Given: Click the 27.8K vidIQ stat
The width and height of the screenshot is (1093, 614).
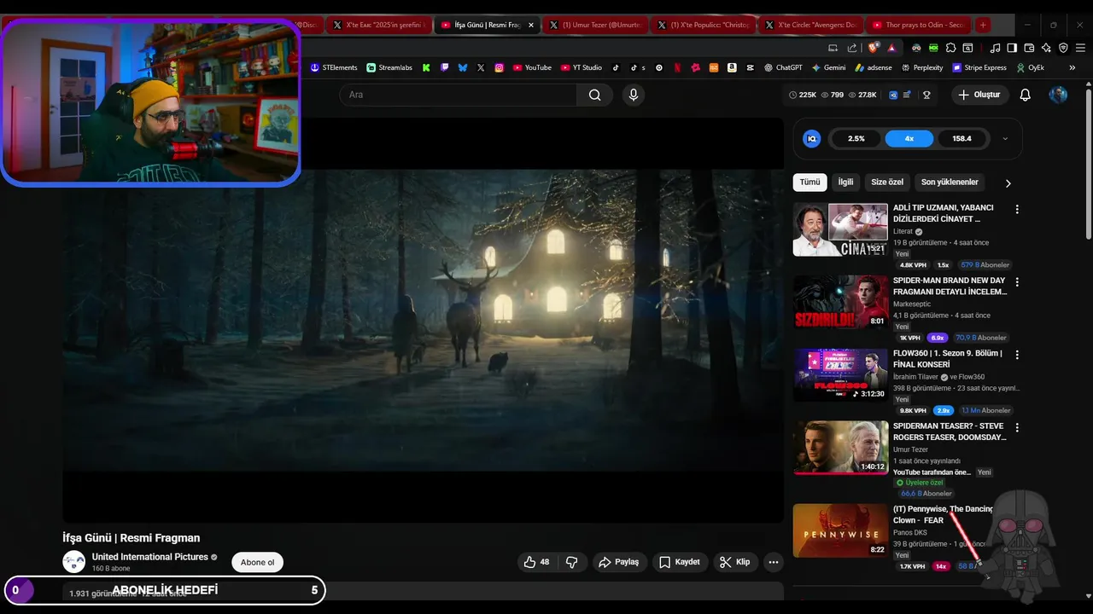Looking at the screenshot, I should click(863, 95).
